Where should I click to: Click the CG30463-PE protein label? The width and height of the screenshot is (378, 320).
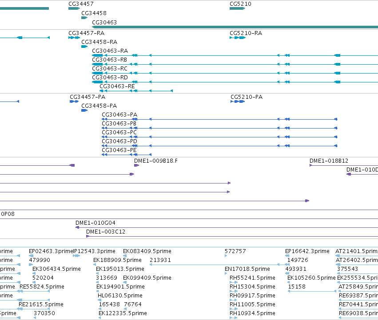click(119, 150)
